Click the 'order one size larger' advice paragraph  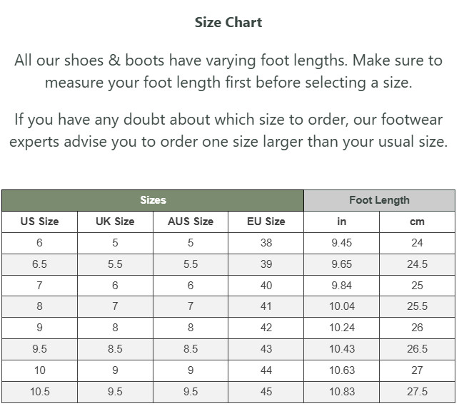[x=228, y=130]
